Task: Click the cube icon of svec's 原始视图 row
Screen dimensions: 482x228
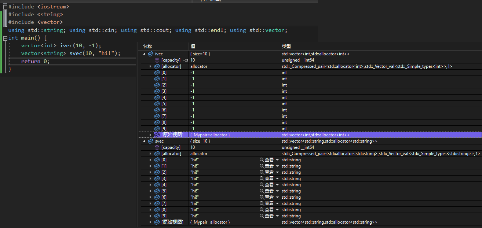Action: click(157, 222)
